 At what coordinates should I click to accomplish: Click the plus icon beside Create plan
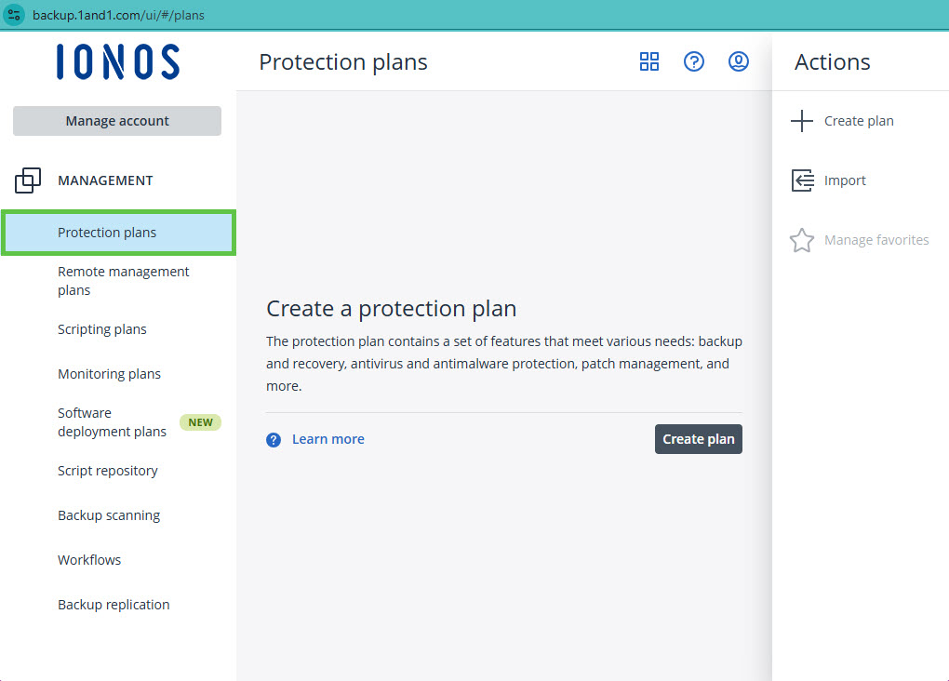(801, 121)
